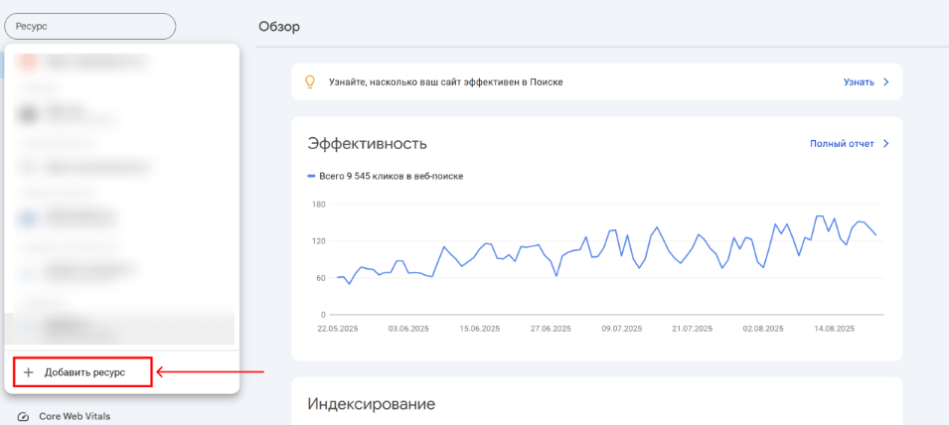Click the 14.08.2025 date on the chart axis
The height and width of the screenshot is (425, 949).
(834, 328)
